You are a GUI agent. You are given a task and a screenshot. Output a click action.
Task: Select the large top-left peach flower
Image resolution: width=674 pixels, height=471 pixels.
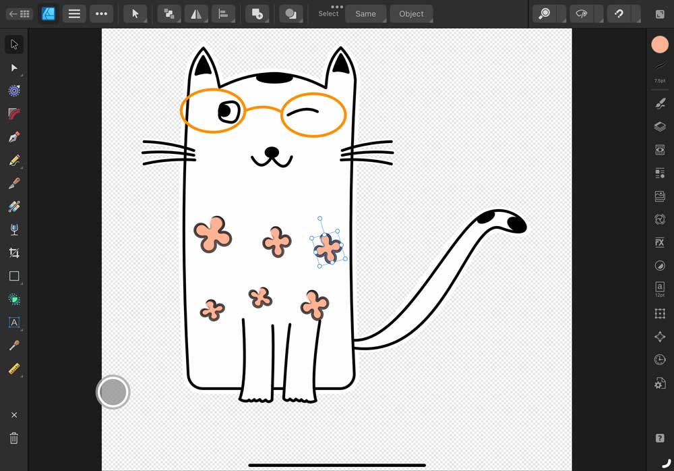(x=213, y=234)
